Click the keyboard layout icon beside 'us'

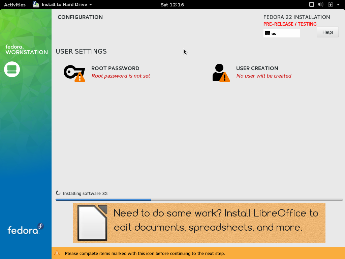point(267,33)
